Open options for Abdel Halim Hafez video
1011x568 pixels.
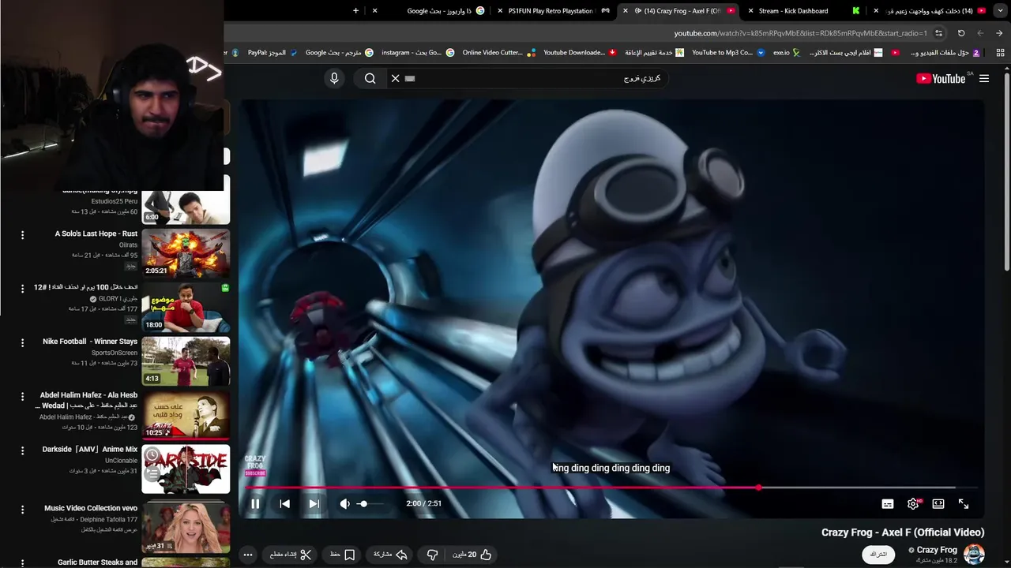(22, 397)
